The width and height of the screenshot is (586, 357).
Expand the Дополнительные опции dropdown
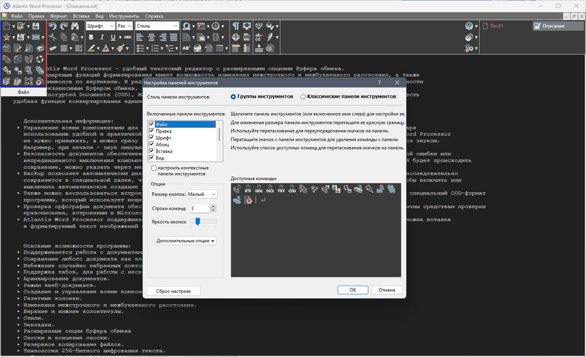point(185,241)
